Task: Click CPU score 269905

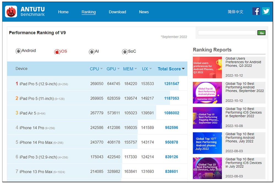Action: coord(97,98)
